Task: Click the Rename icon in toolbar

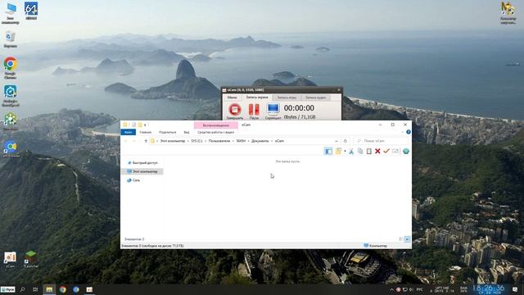Action: [x=395, y=152]
